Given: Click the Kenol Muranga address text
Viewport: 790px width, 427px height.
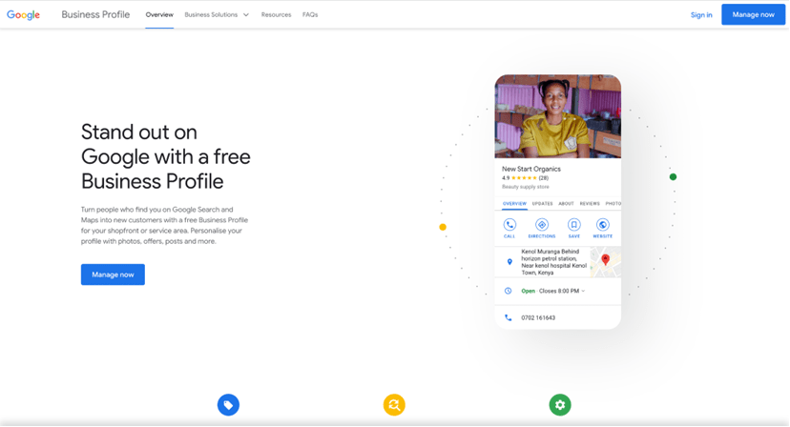Looking at the screenshot, I should pos(553,262).
